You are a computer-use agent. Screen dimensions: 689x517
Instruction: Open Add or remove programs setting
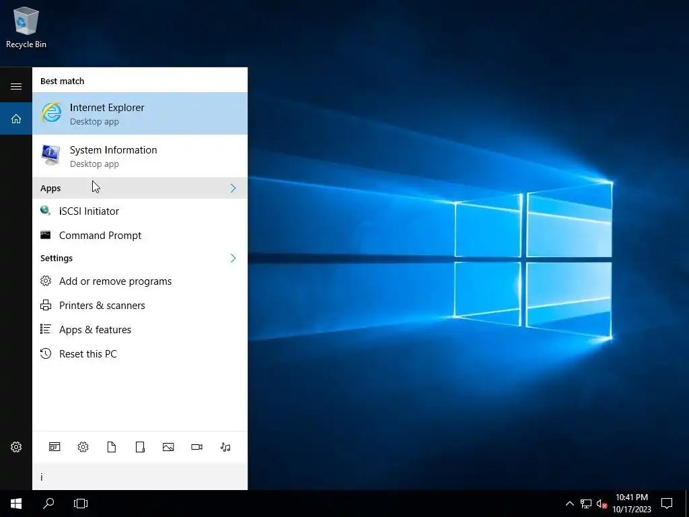(x=140, y=281)
